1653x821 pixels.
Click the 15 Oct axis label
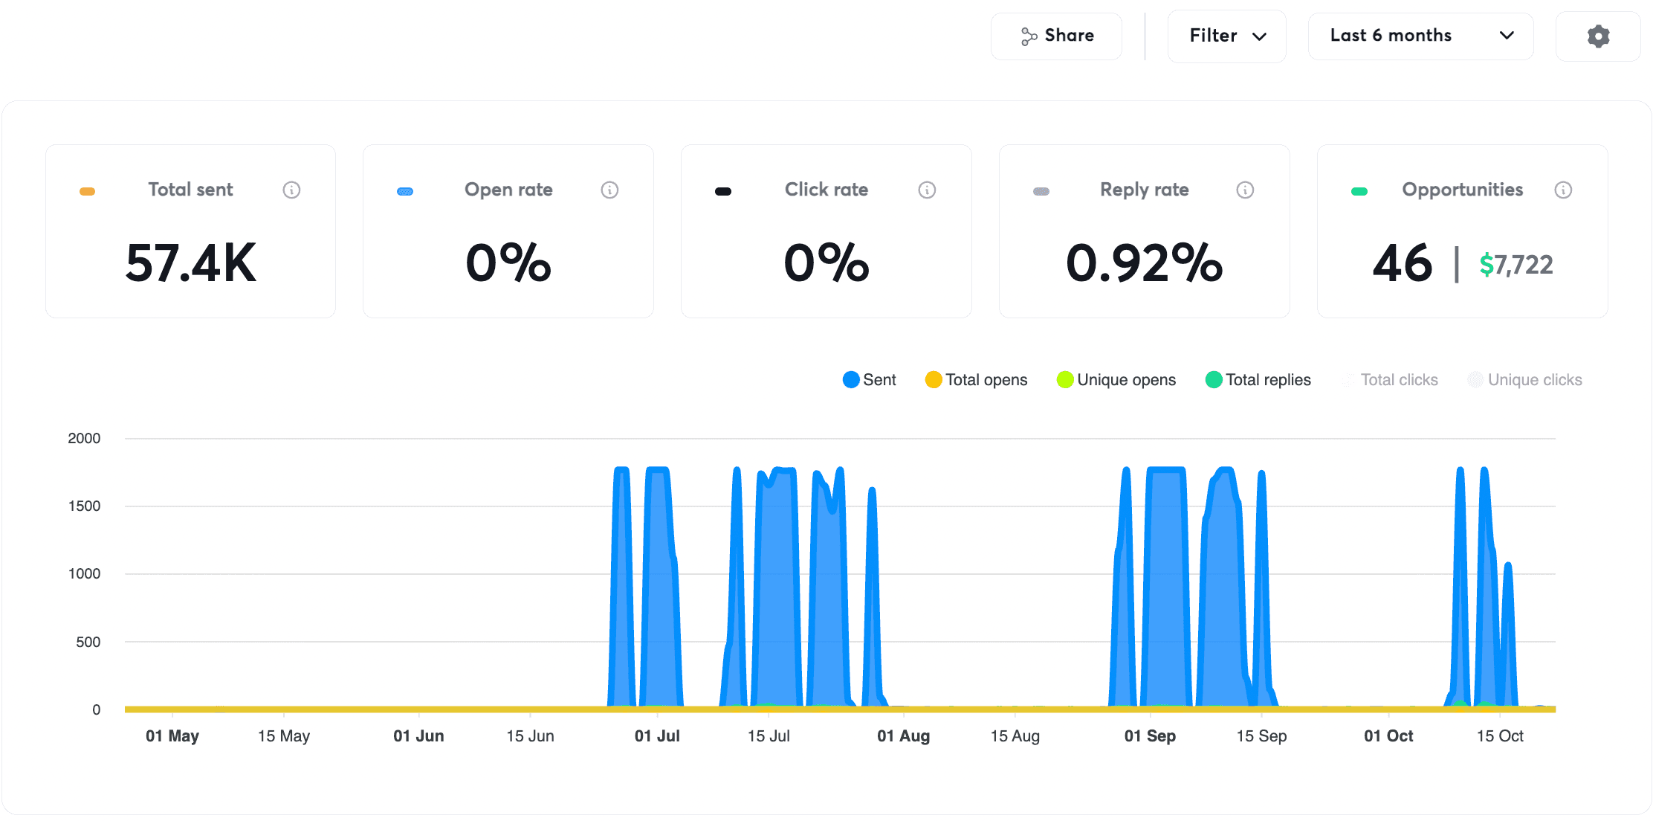1500,736
